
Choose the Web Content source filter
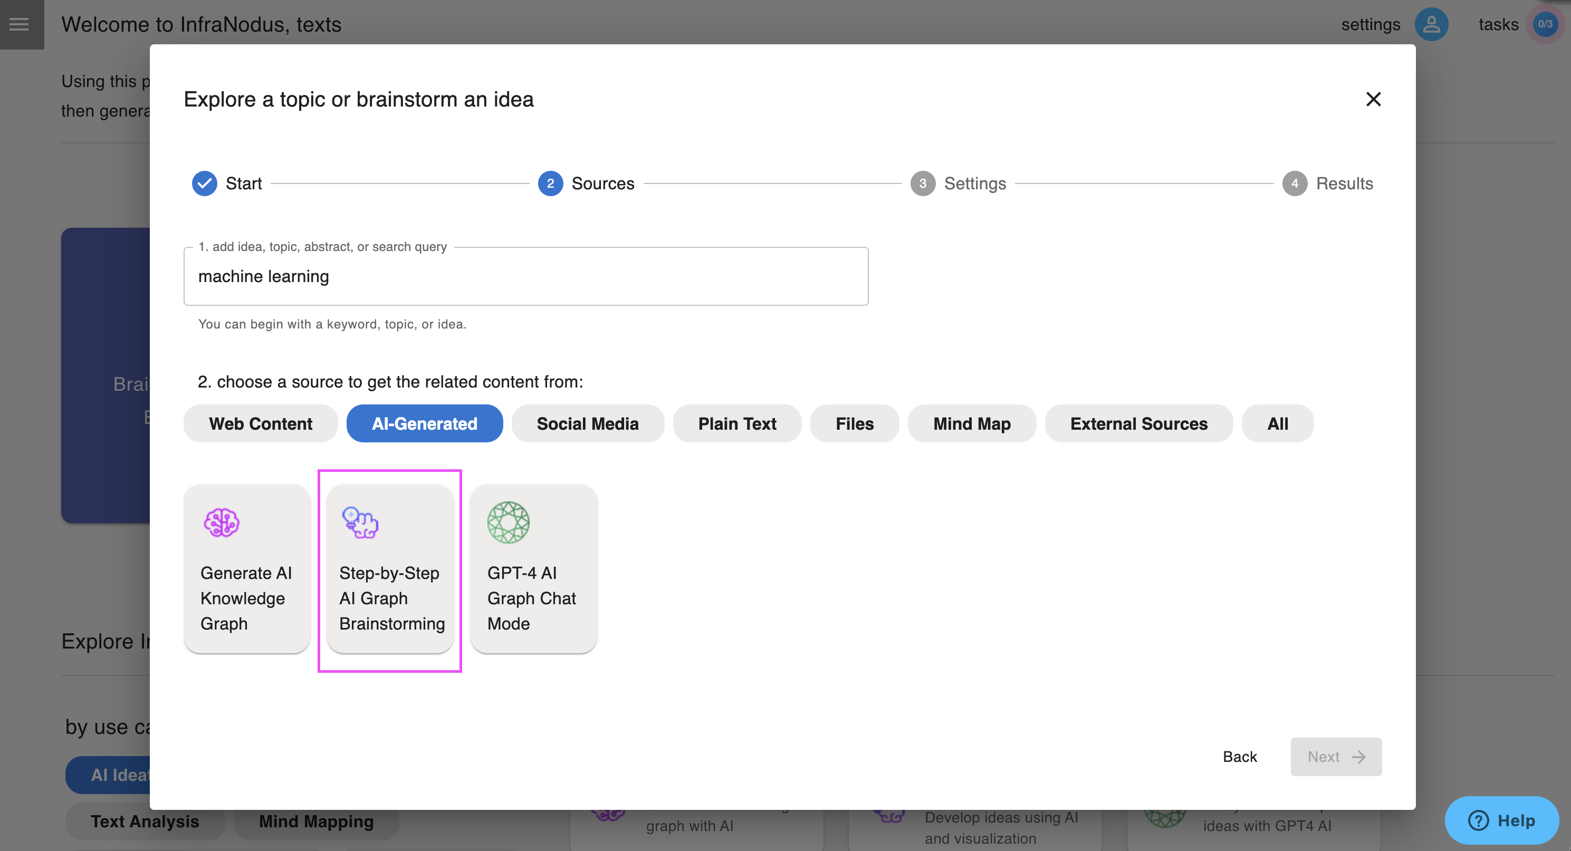(x=261, y=423)
